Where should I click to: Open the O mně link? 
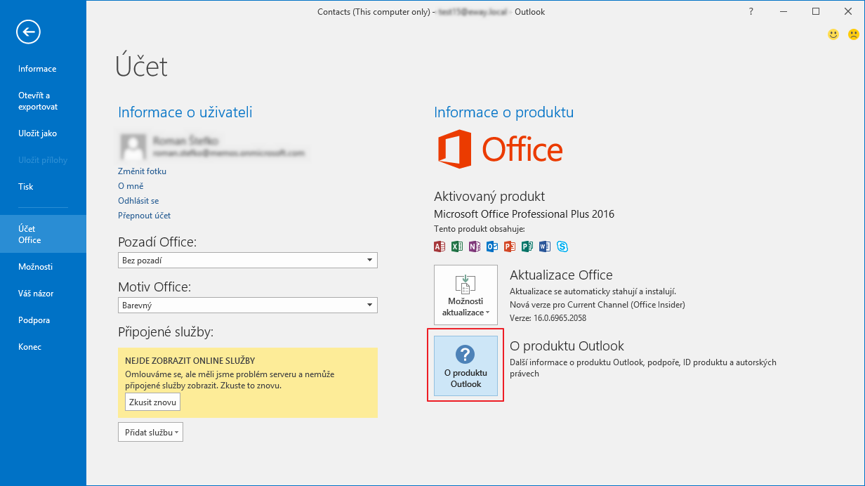[x=131, y=186]
